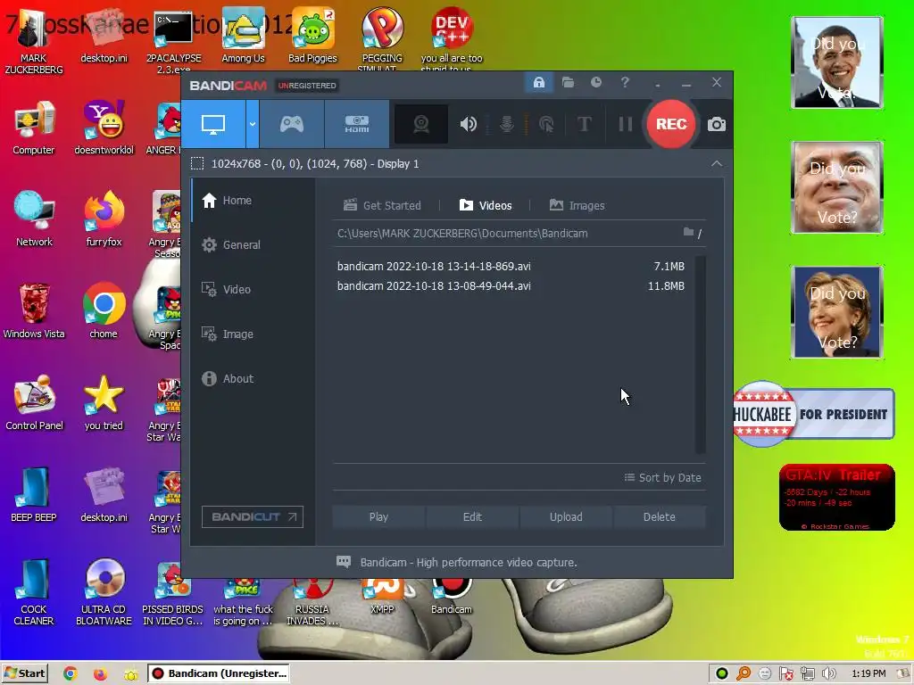Click the Upload button
The width and height of the screenshot is (914, 685).
point(566,516)
